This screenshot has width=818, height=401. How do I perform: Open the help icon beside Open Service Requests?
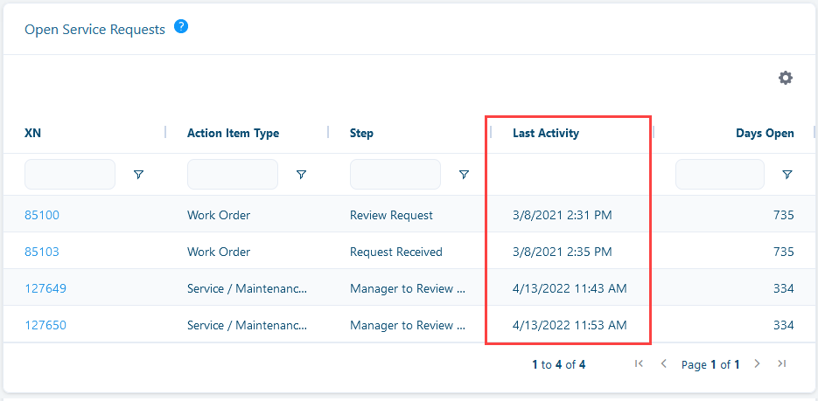(181, 26)
